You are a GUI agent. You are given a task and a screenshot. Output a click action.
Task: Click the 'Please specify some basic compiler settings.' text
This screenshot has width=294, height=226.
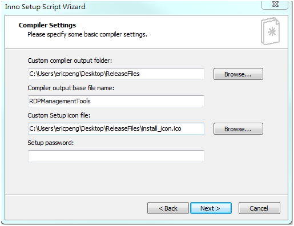(x=87, y=34)
